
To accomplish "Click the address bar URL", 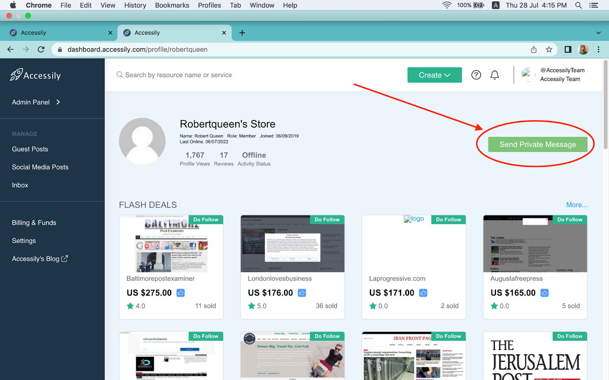I will (137, 49).
